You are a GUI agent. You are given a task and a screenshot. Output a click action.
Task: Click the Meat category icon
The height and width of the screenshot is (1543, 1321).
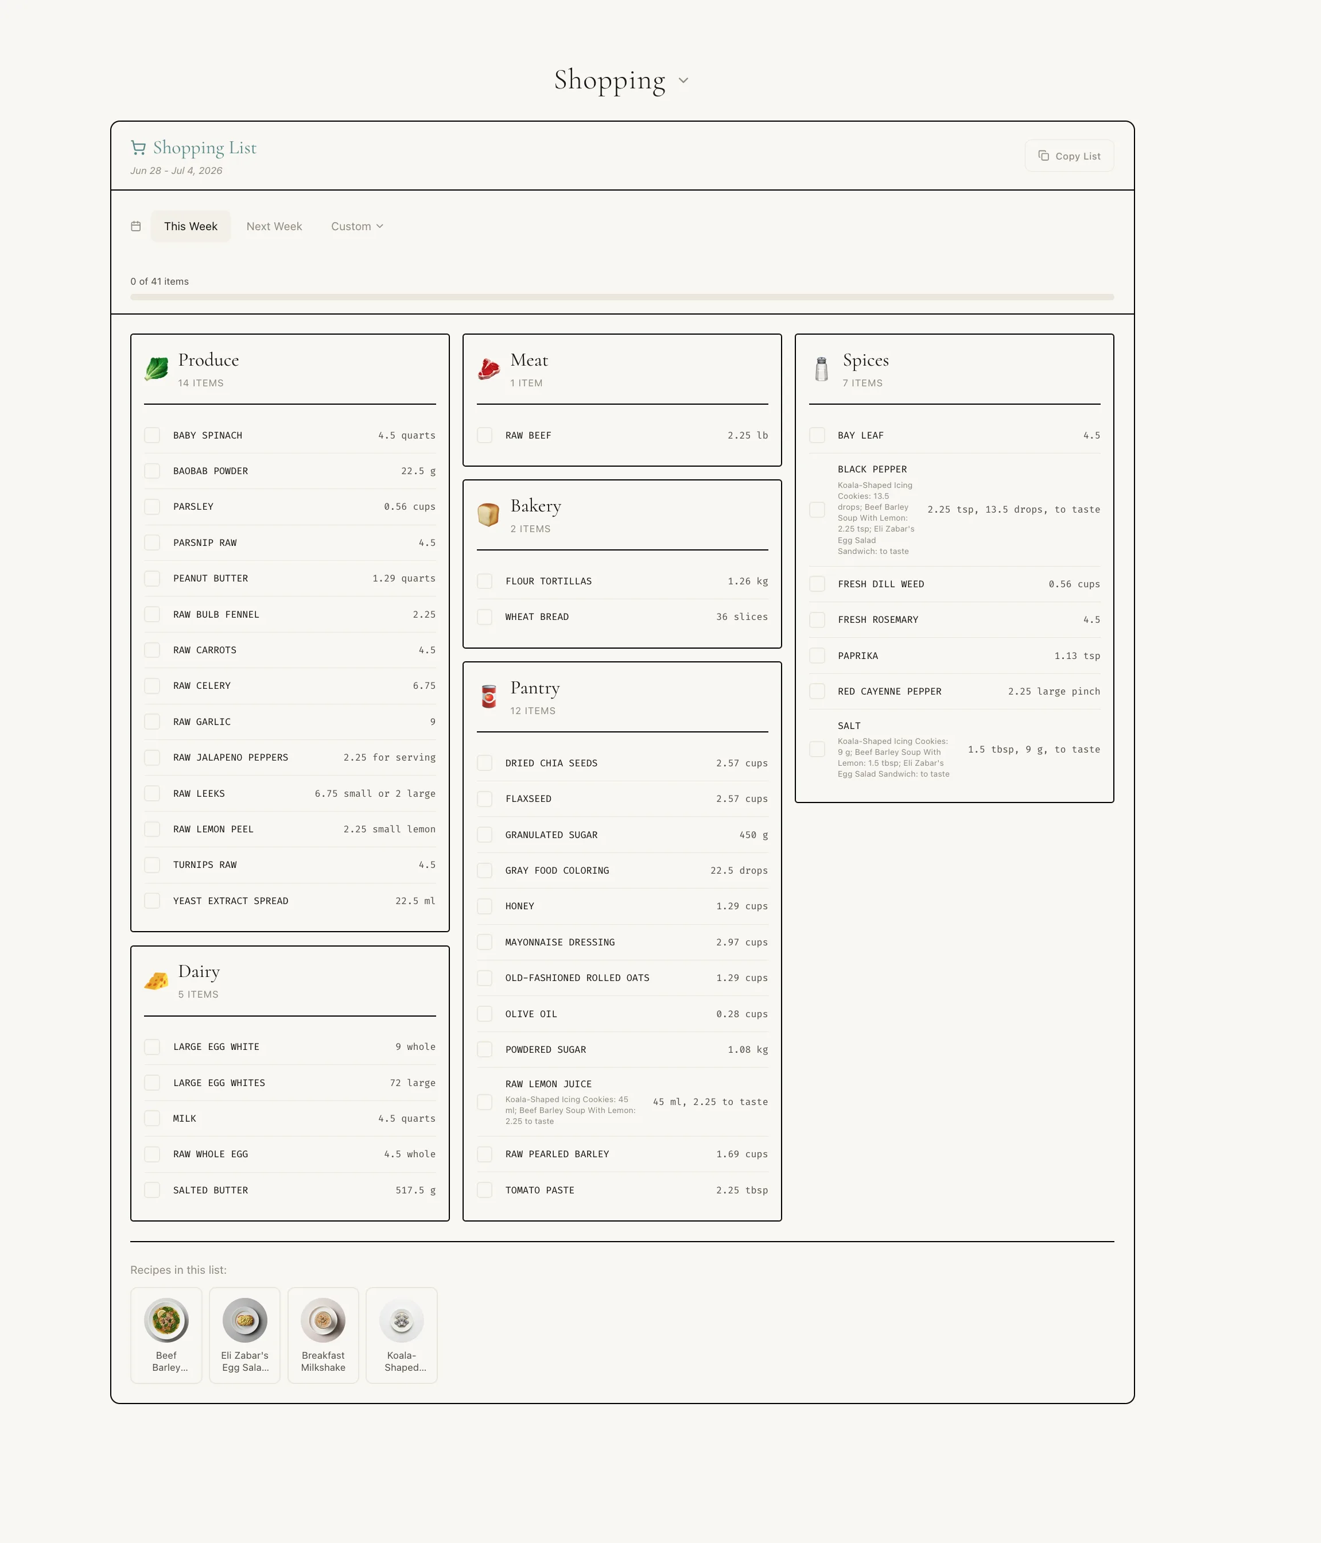[x=488, y=369]
